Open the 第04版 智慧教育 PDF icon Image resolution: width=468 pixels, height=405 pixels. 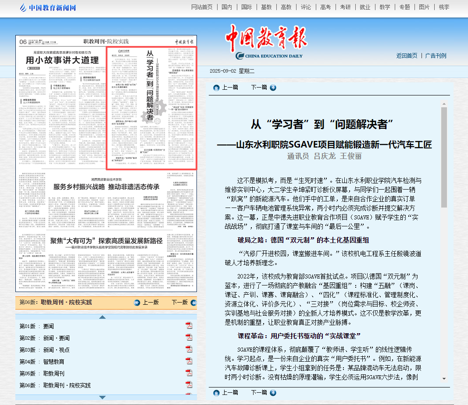coord(189,361)
